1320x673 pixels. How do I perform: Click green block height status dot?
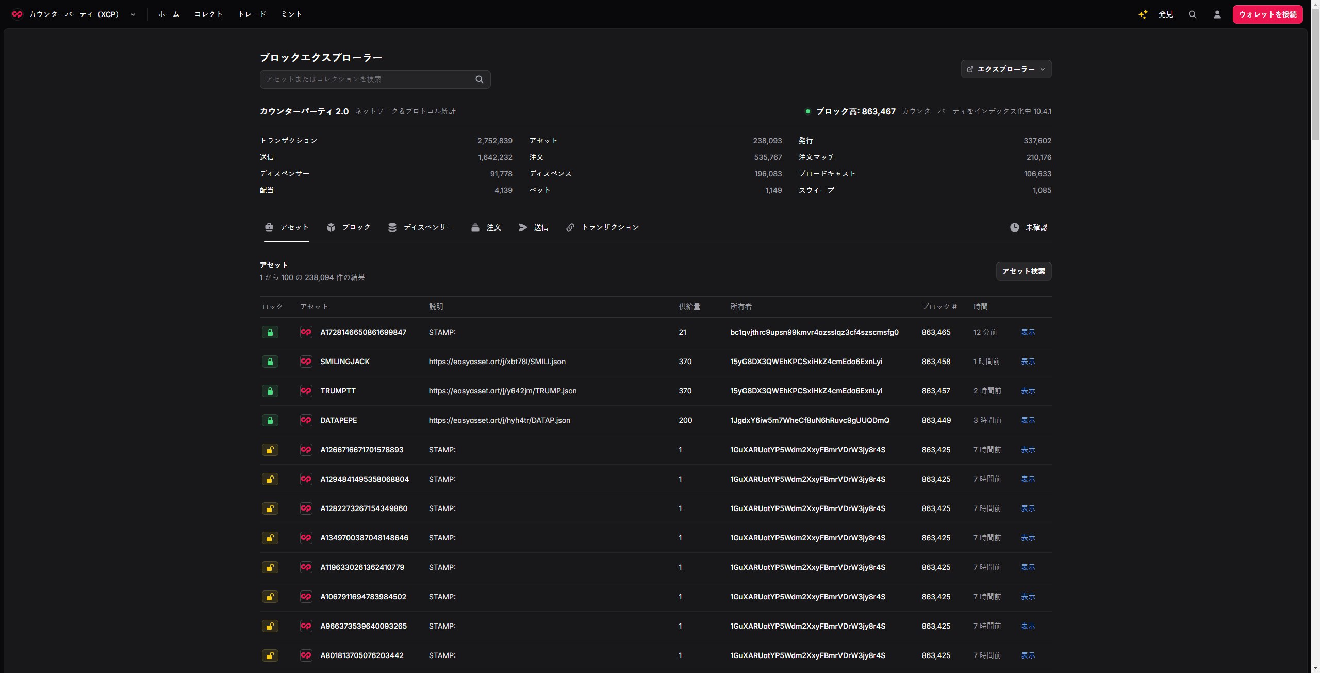click(x=807, y=111)
